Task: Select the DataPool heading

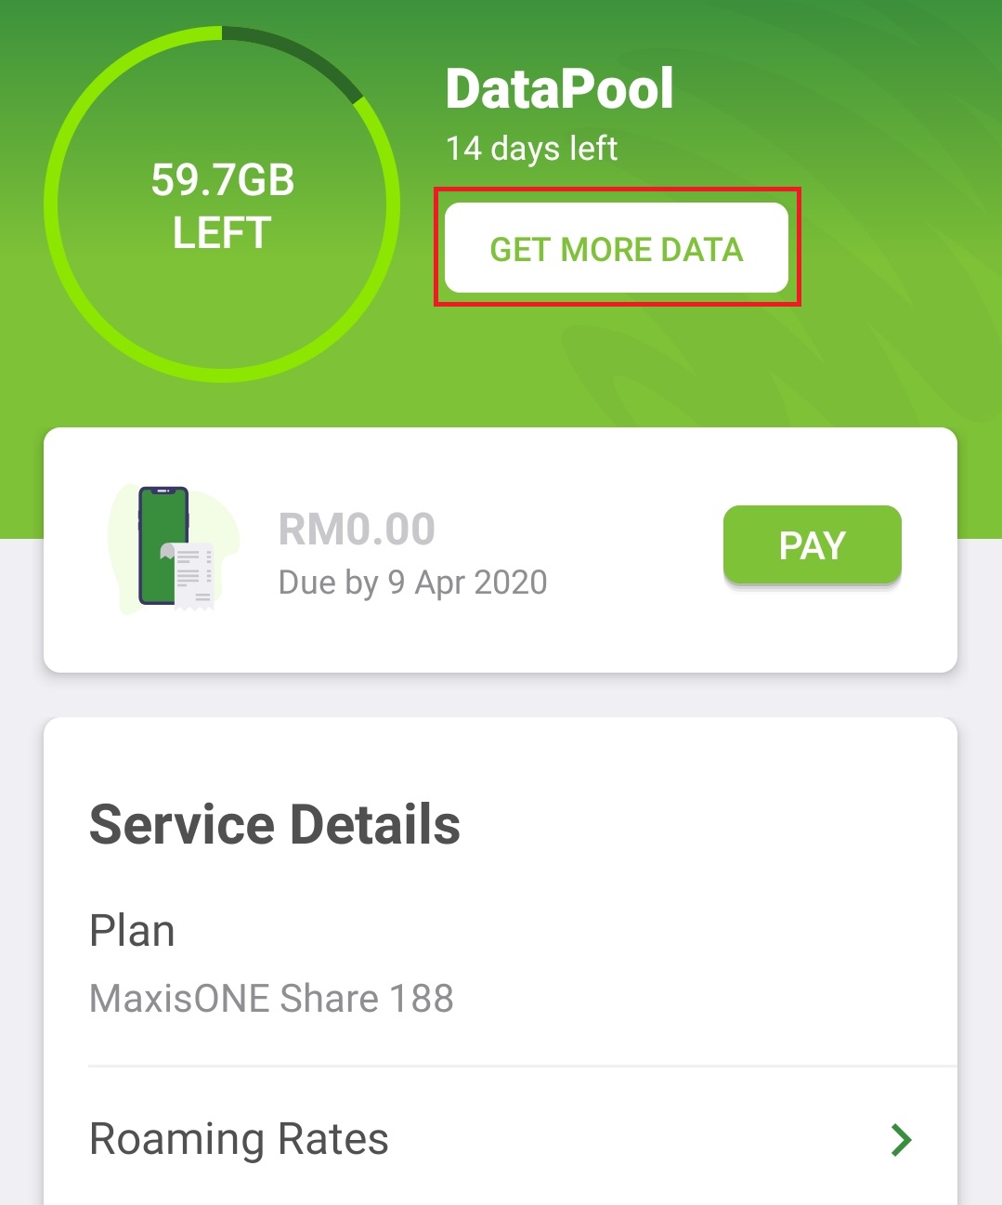Action: click(559, 89)
